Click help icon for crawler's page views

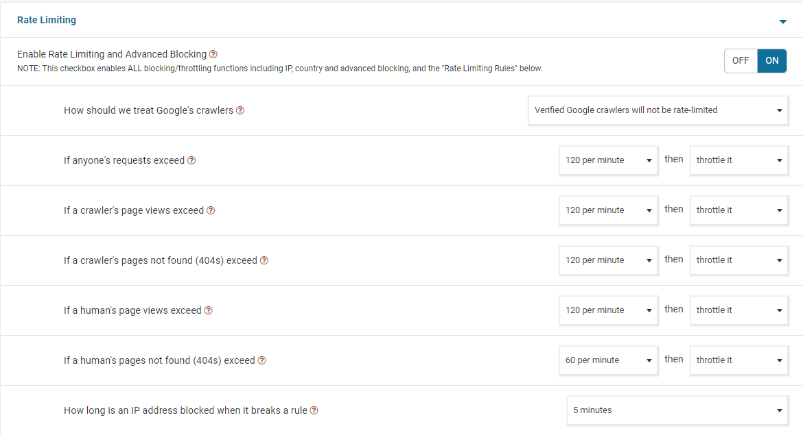pyautogui.click(x=211, y=210)
